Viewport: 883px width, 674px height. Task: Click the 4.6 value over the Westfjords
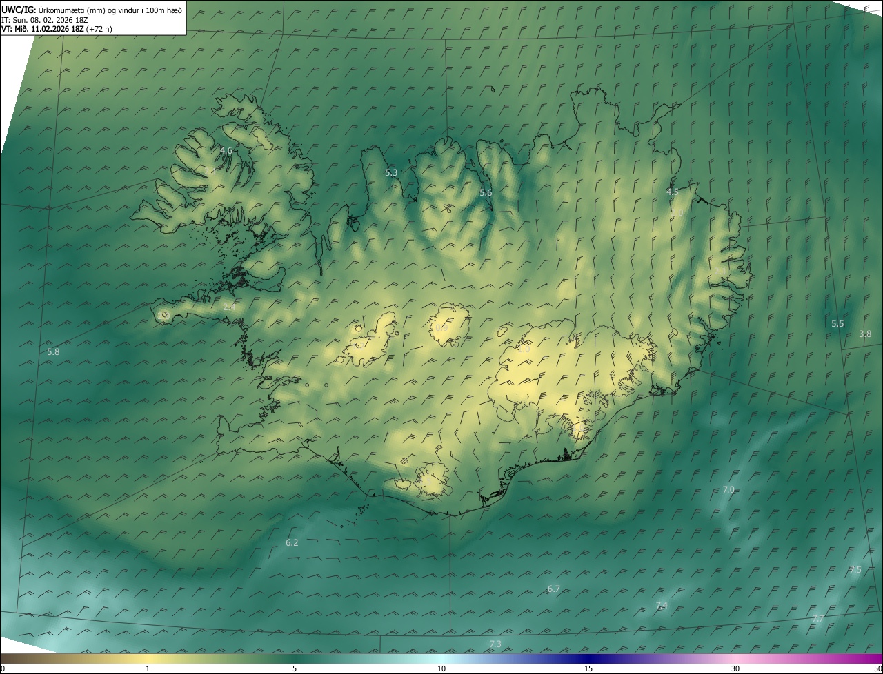coord(226,150)
